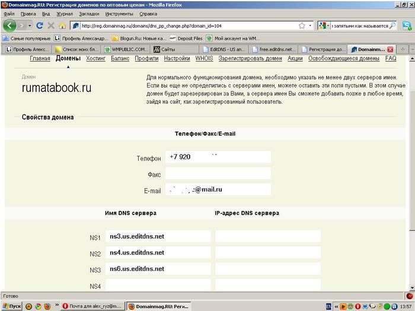Go back with the green back arrow

click(x=9, y=25)
